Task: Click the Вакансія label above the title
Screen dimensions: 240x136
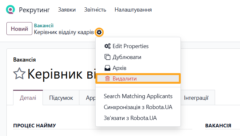Action: 25,60
